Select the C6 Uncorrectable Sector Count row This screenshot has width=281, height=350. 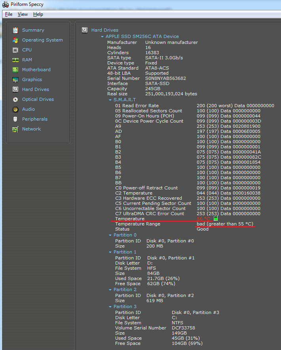[x=188, y=208]
